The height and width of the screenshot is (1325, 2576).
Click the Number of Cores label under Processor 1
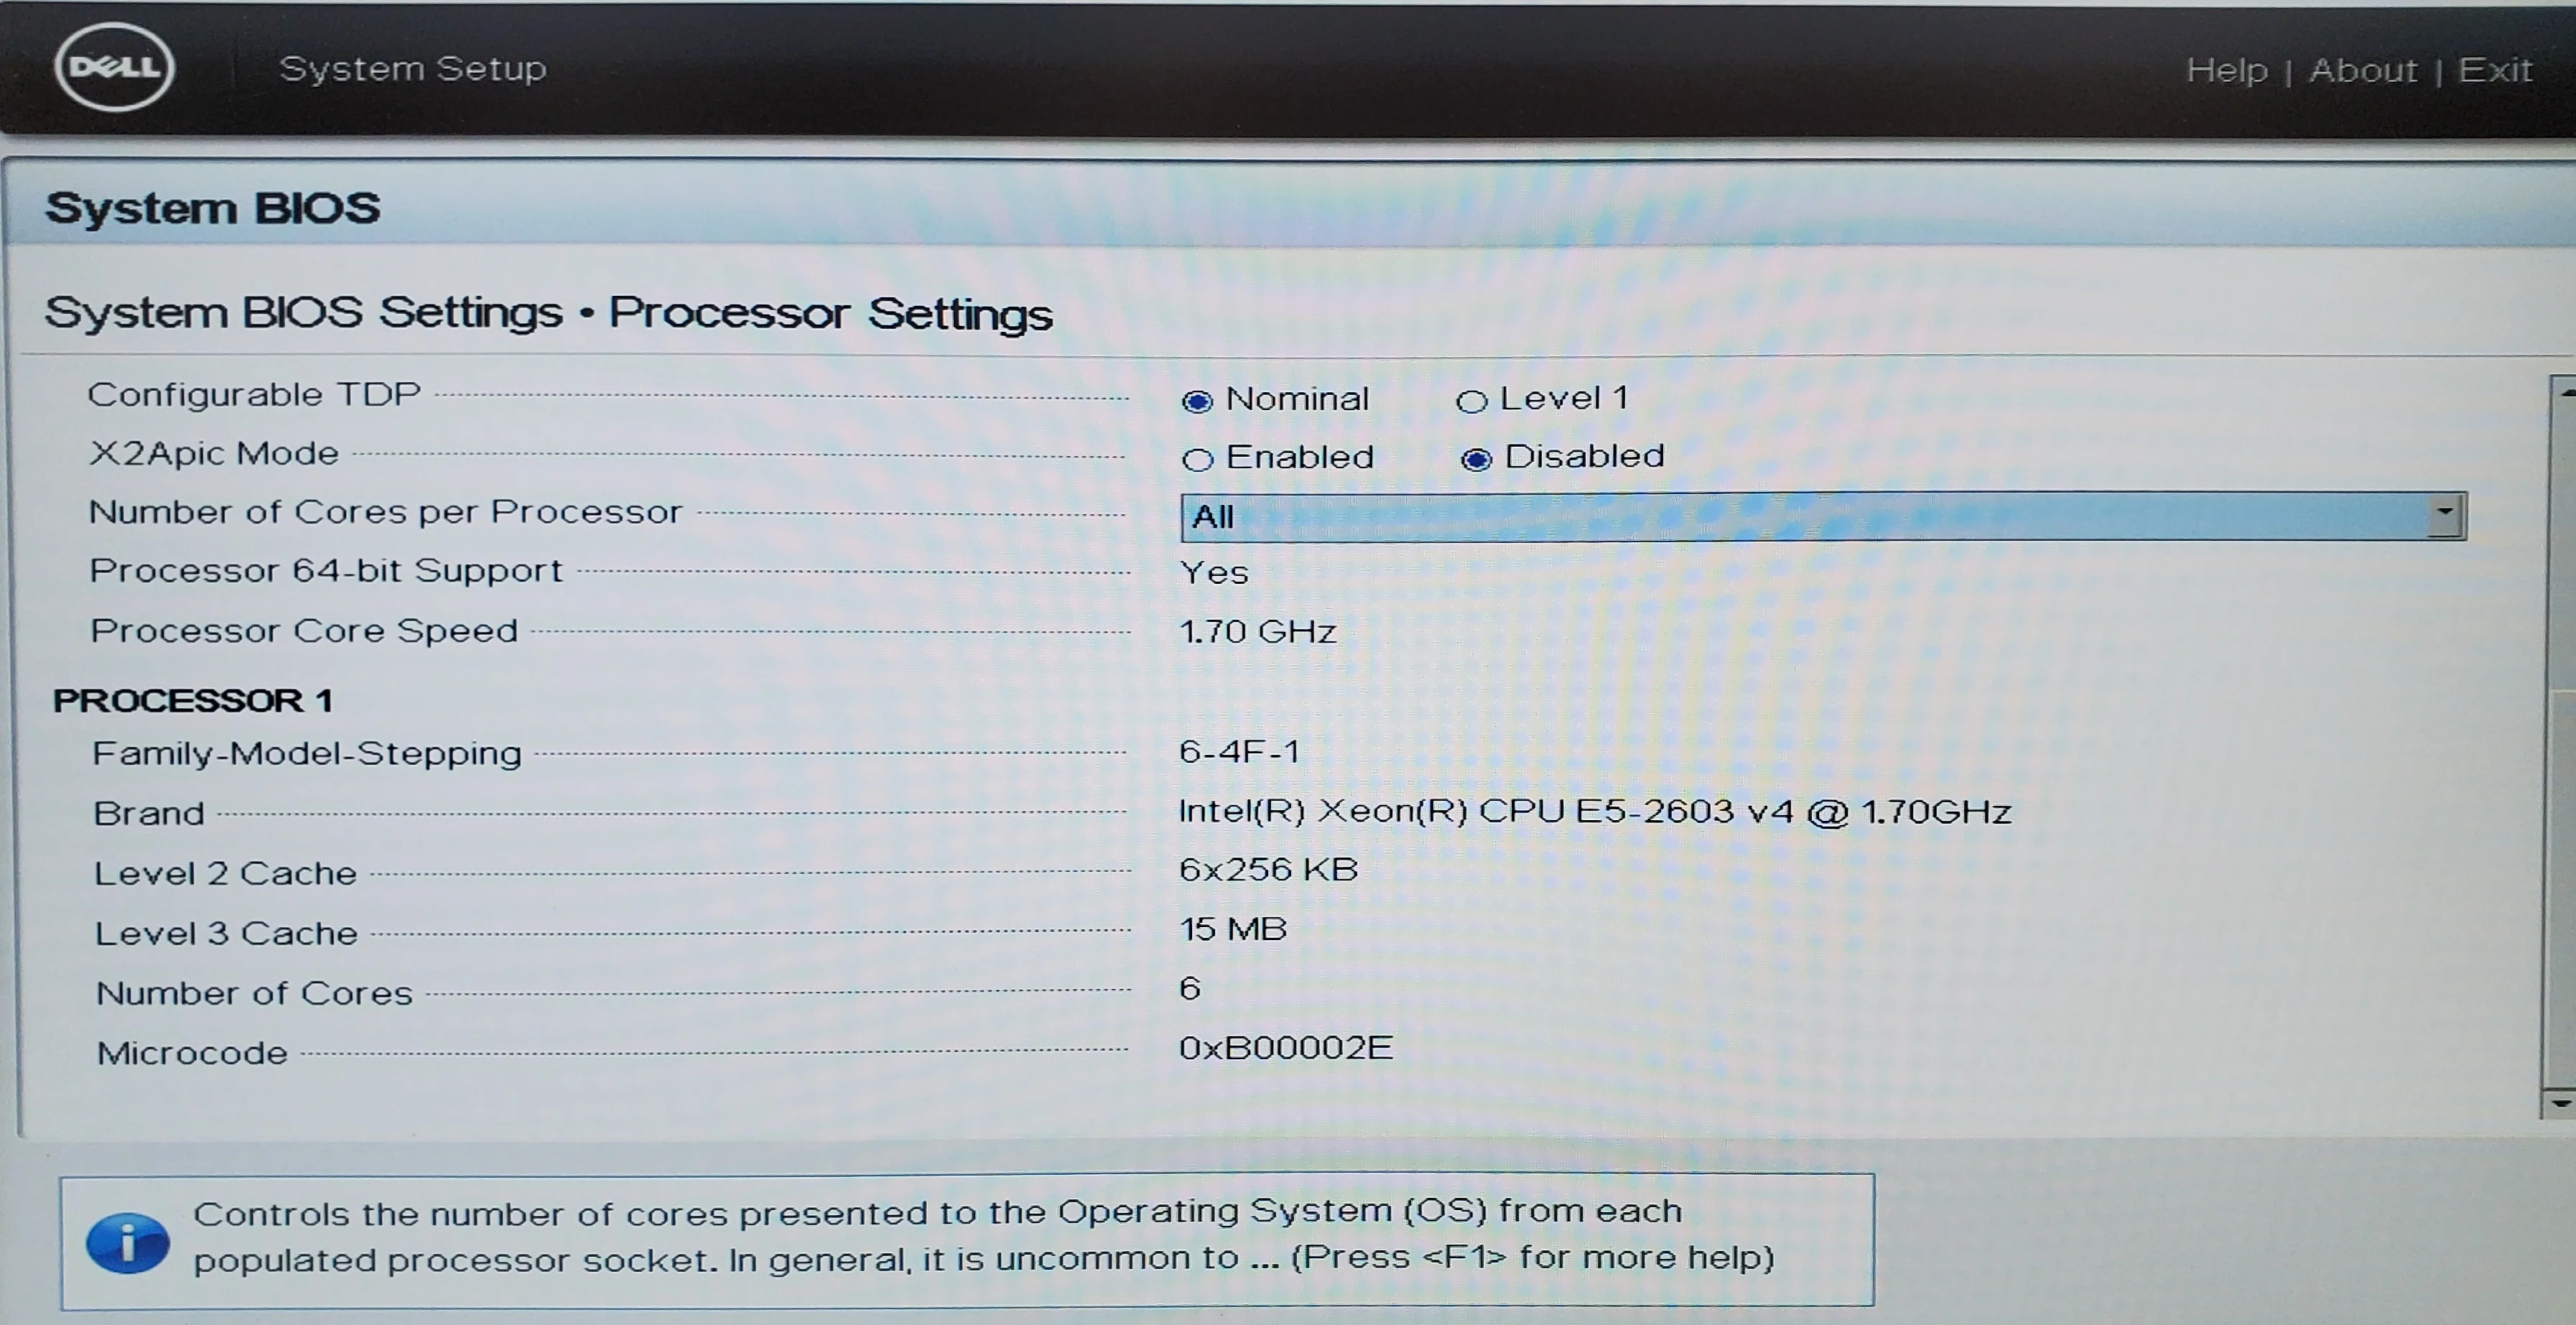pyautogui.click(x=254, y=993)
